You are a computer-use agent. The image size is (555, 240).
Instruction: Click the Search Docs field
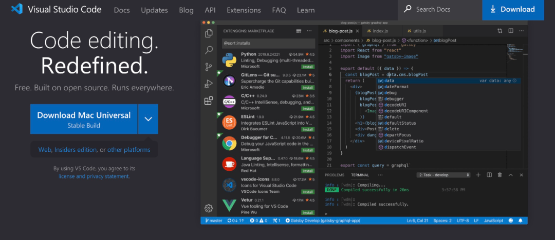(x=439, y=9)
